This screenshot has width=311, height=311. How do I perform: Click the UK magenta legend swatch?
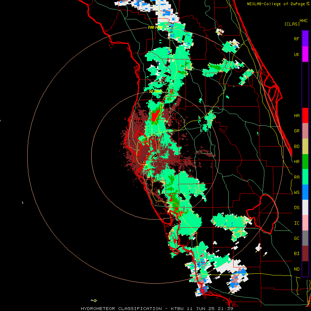pos(305,54)
